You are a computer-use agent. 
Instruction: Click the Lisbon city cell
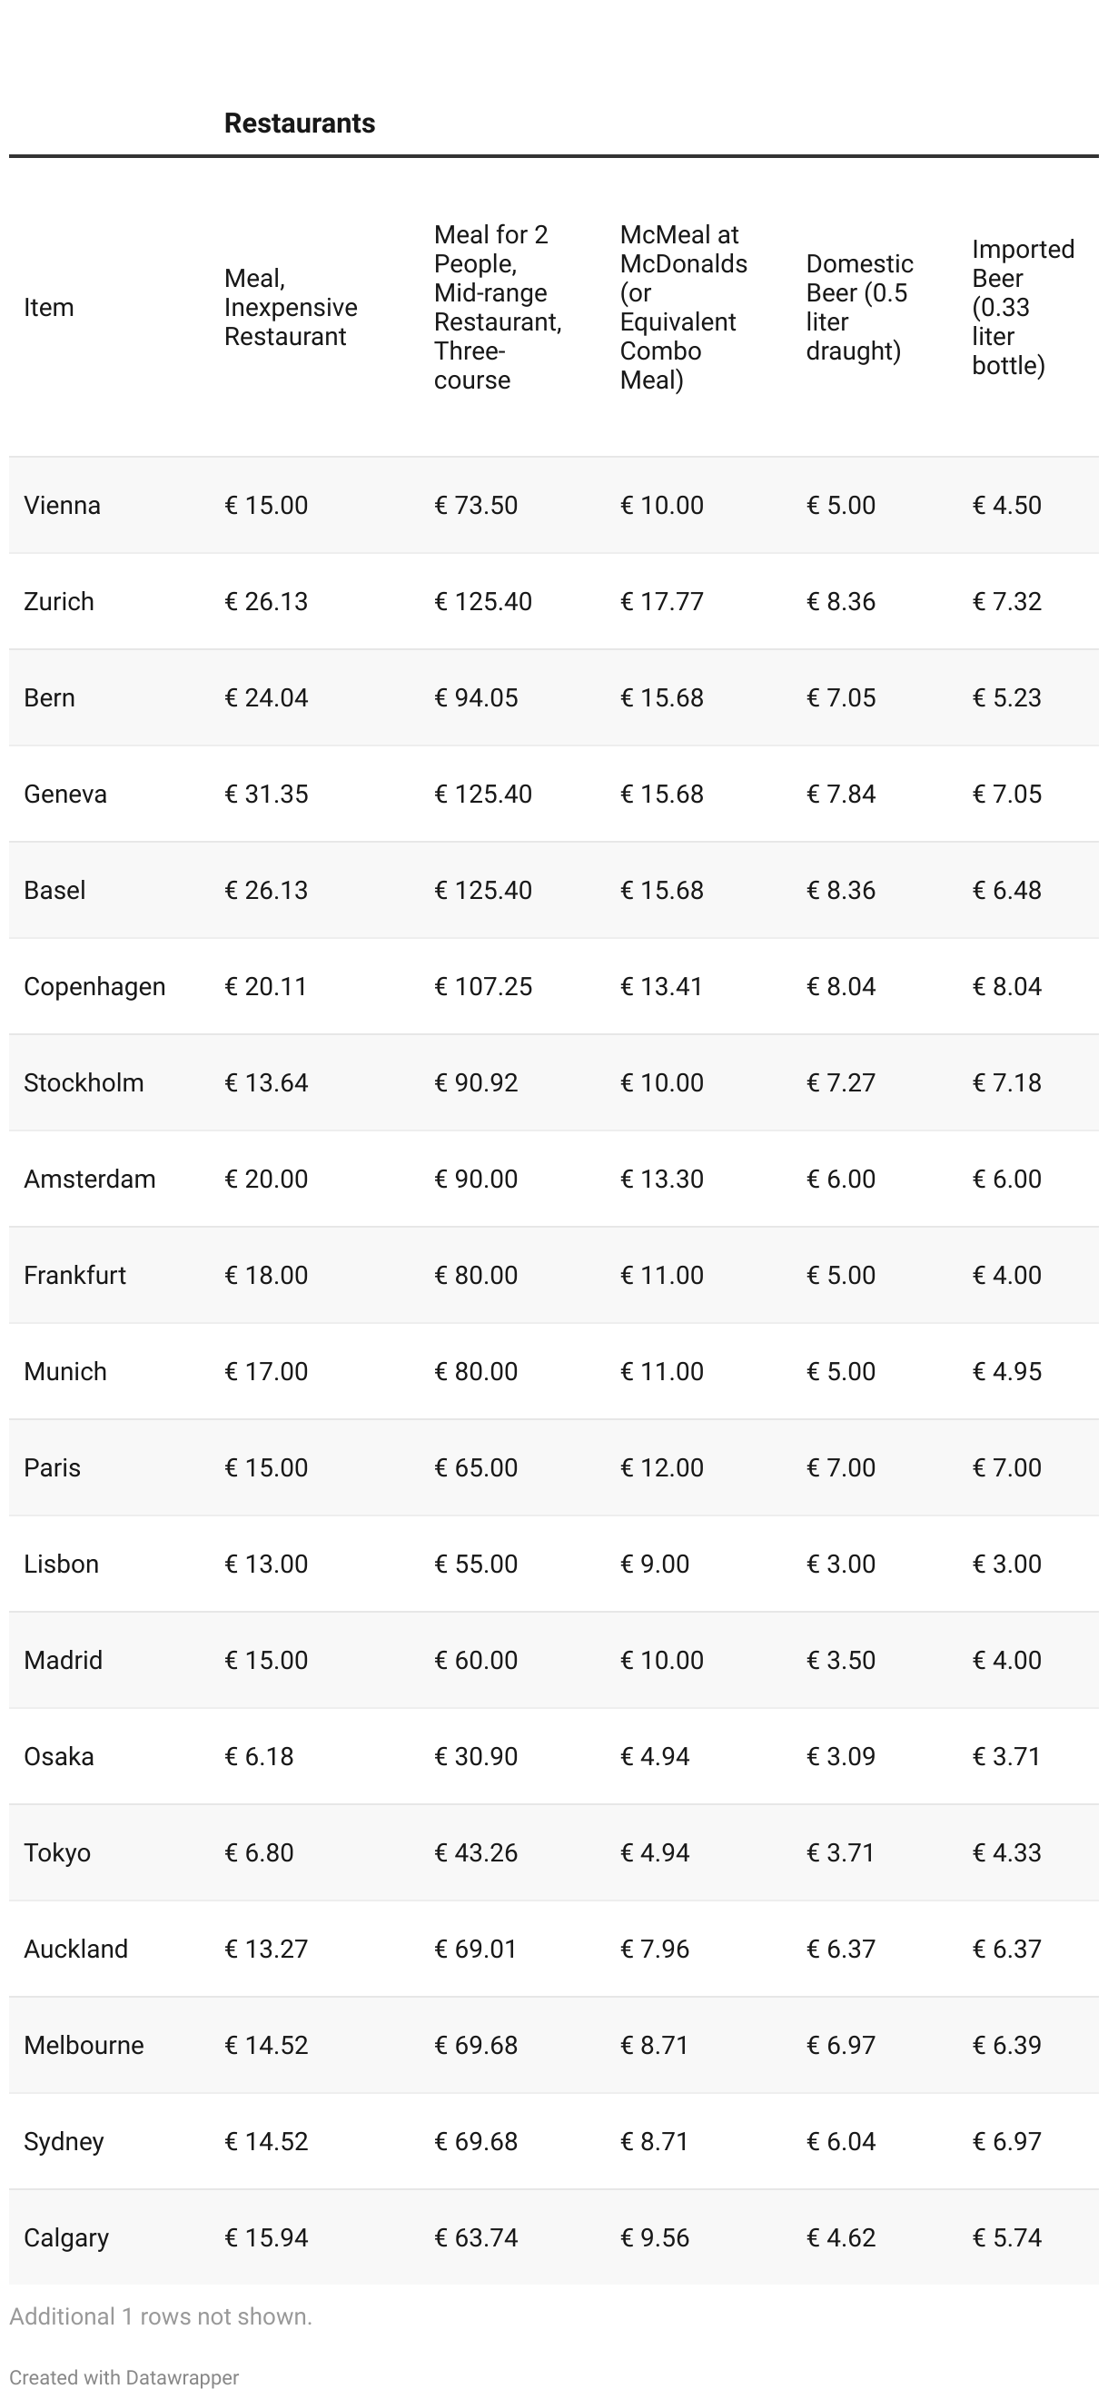coord(62,1564)
